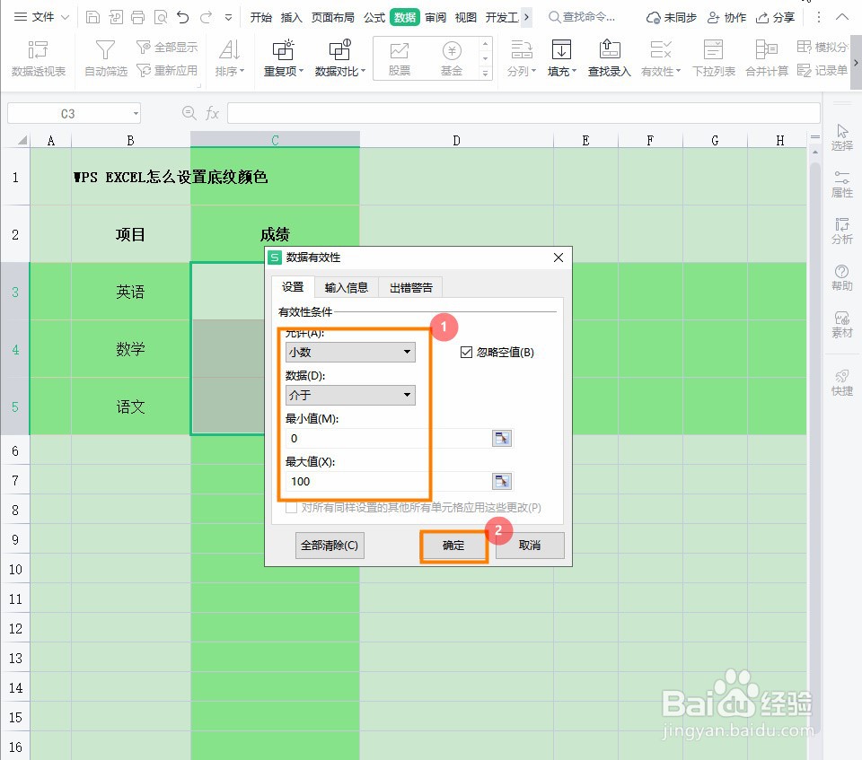Click 全部显示 in the ribbon
The image size is (862, 760).
click(x=167, y=48)
